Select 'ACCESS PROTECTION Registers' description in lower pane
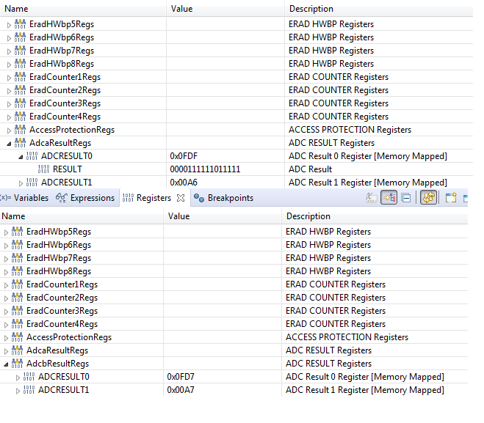This screenshot has width=484, height=423. pyautogui.click(x=347, y=337)
